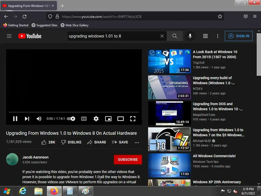Viewport: 261px width, 196px height.
Task: Select the Upgrading From Windows 1.0 tab
Action: [29, 6]
